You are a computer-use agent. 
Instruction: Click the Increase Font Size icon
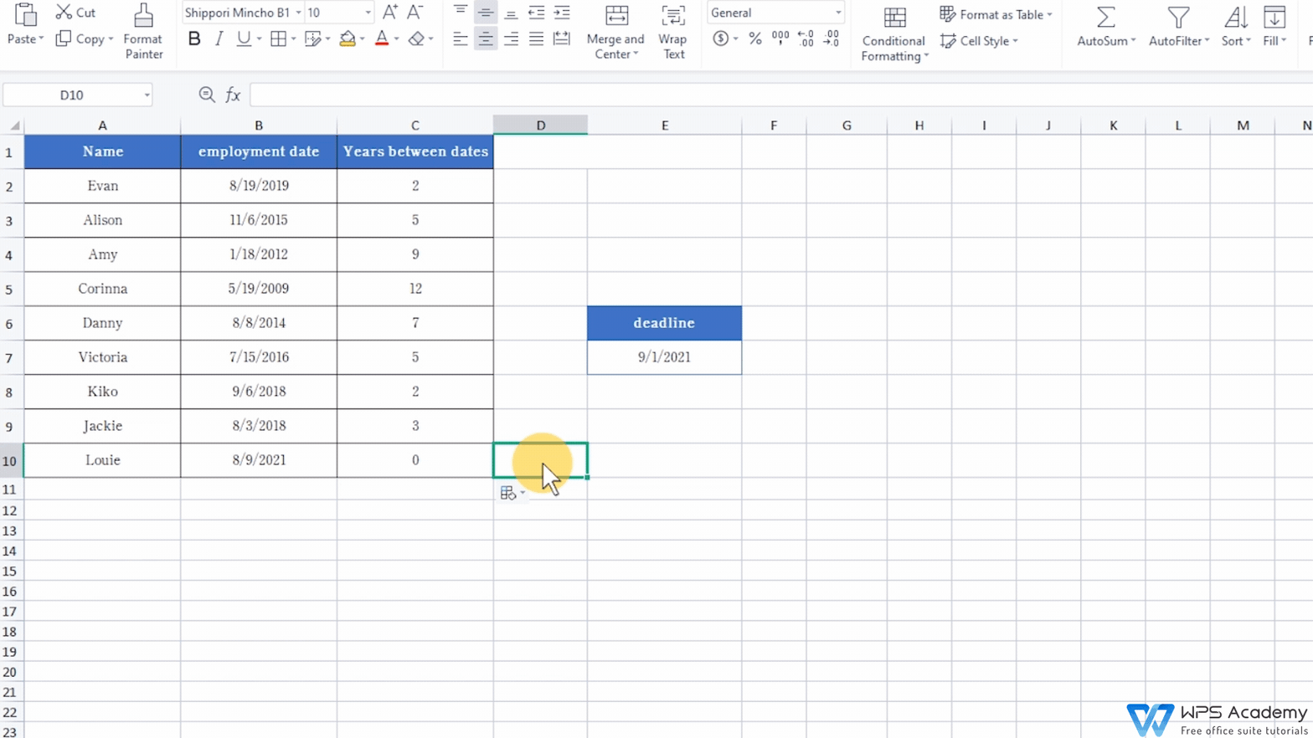[390, 13]
